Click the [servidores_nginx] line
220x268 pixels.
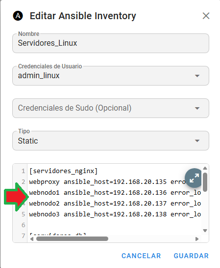63,171
